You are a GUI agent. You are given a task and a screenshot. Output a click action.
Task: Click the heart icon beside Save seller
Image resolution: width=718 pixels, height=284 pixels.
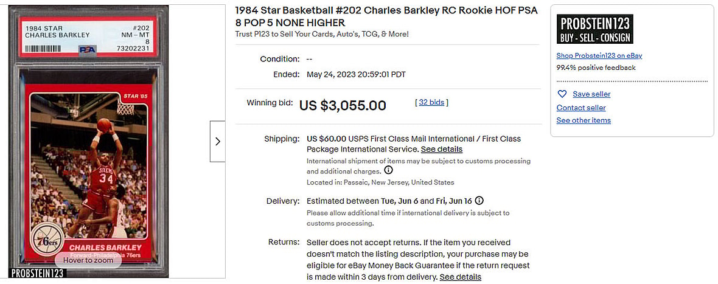tap(562, 94)
